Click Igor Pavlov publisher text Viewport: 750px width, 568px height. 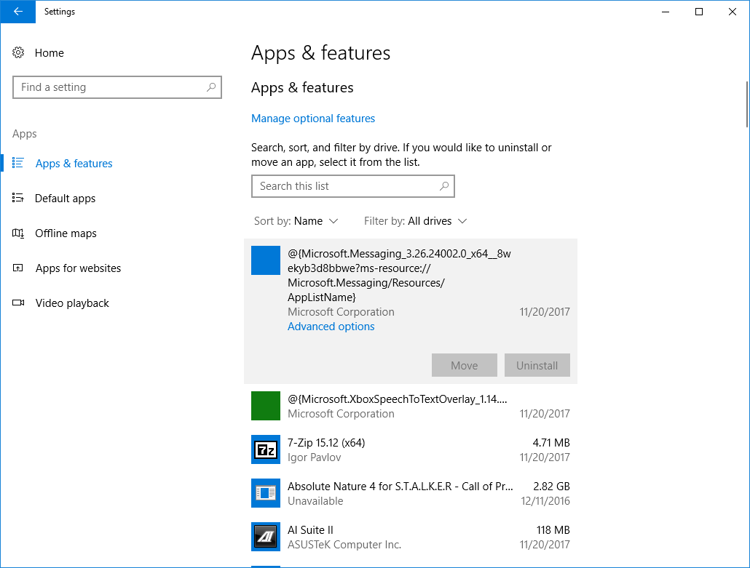click(x=315, y=457)
